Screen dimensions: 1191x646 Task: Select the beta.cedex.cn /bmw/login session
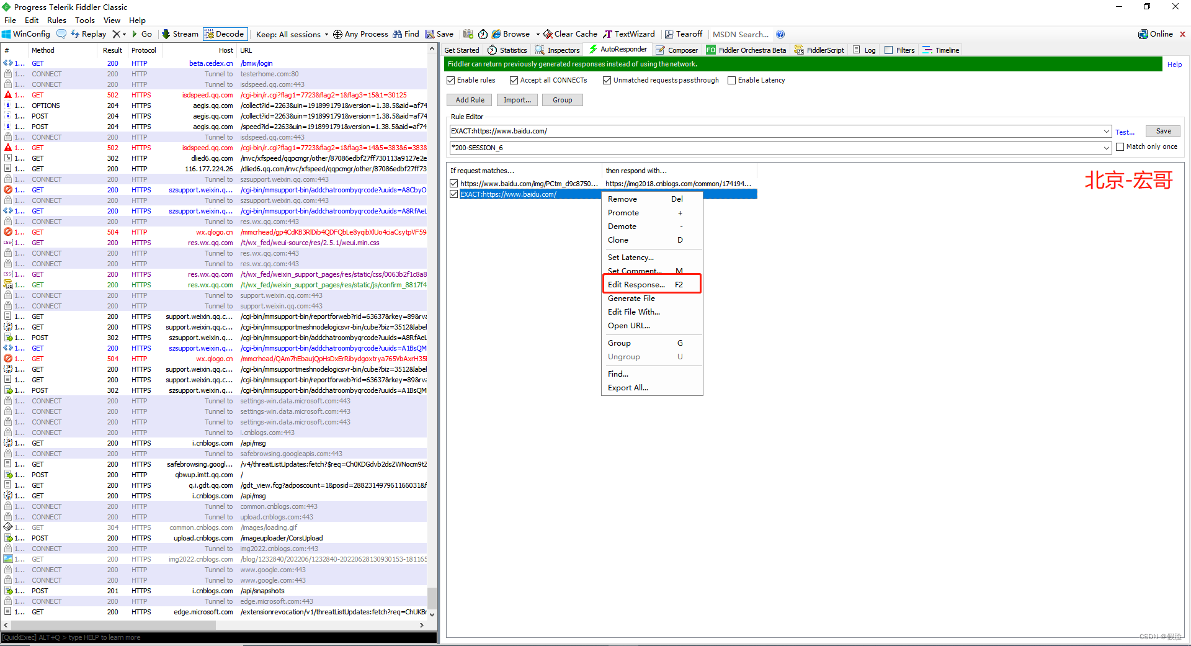(x=214, y=63)
